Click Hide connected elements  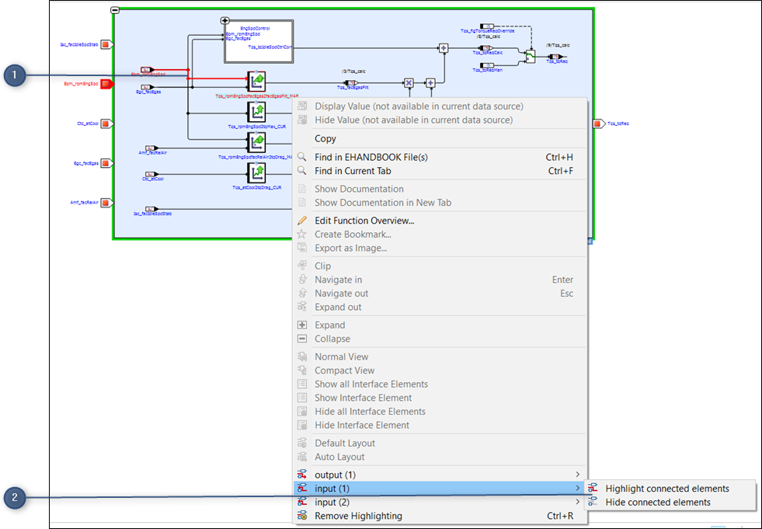pyautogui.click(x=657, y=503)
